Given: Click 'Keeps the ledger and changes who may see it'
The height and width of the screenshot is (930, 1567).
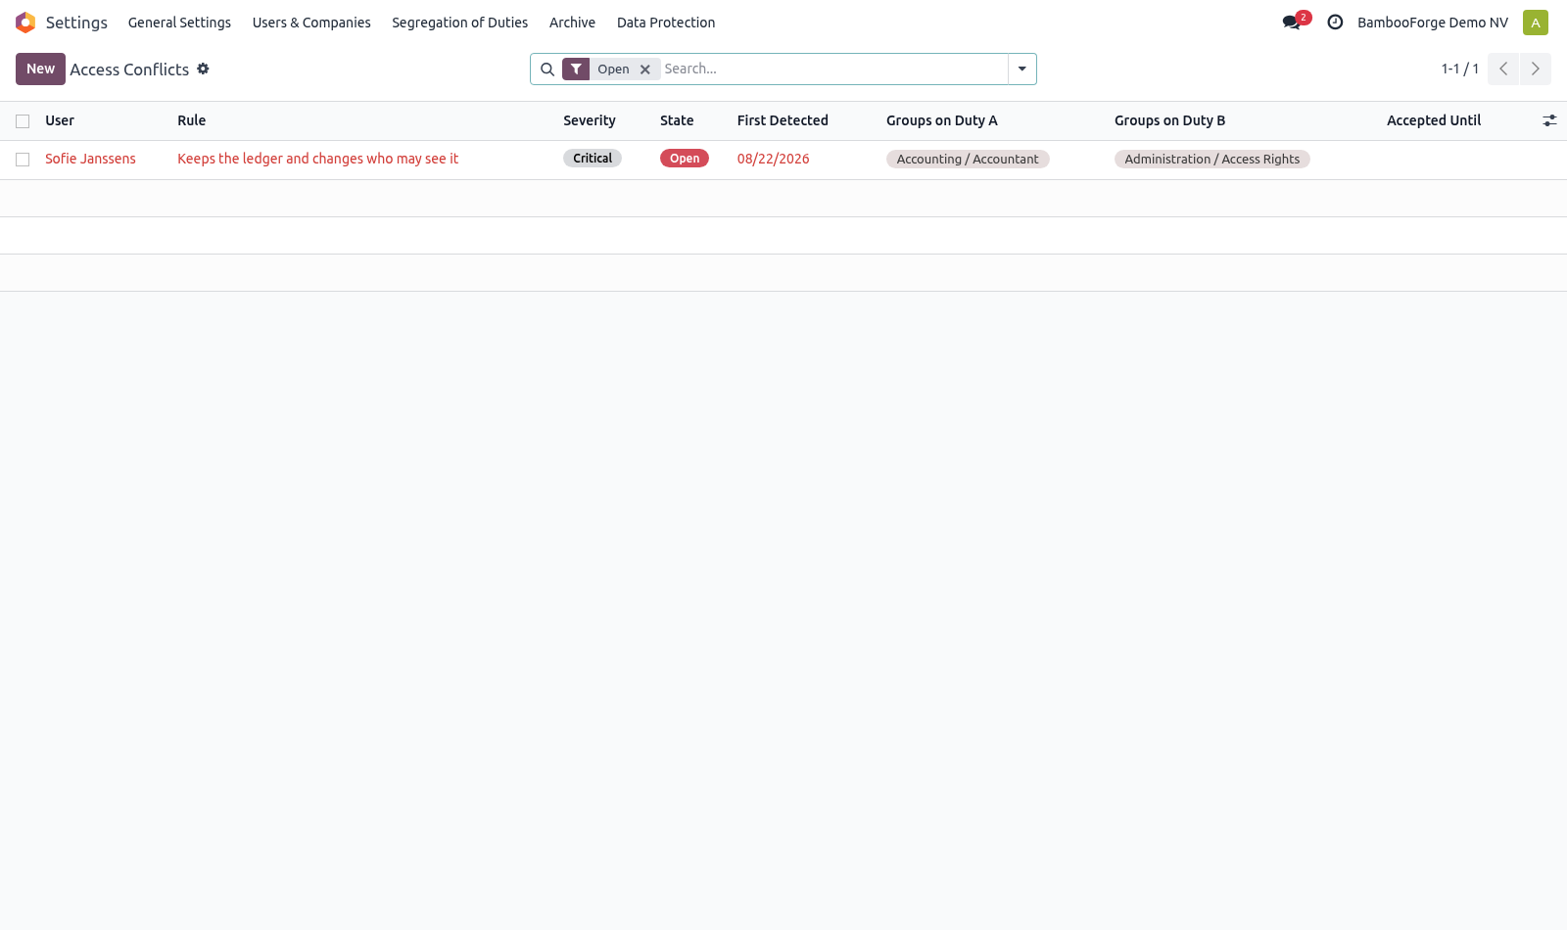Looking at the screenshot, I should 317,159.
